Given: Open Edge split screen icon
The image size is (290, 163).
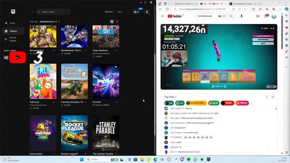Looking at the screenshot, I should pos(253,9).
